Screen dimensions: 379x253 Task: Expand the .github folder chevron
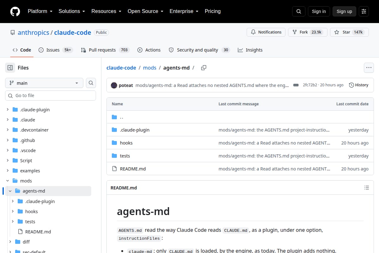coord(8,140)
